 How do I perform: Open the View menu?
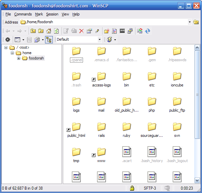(x=65, y=14)
